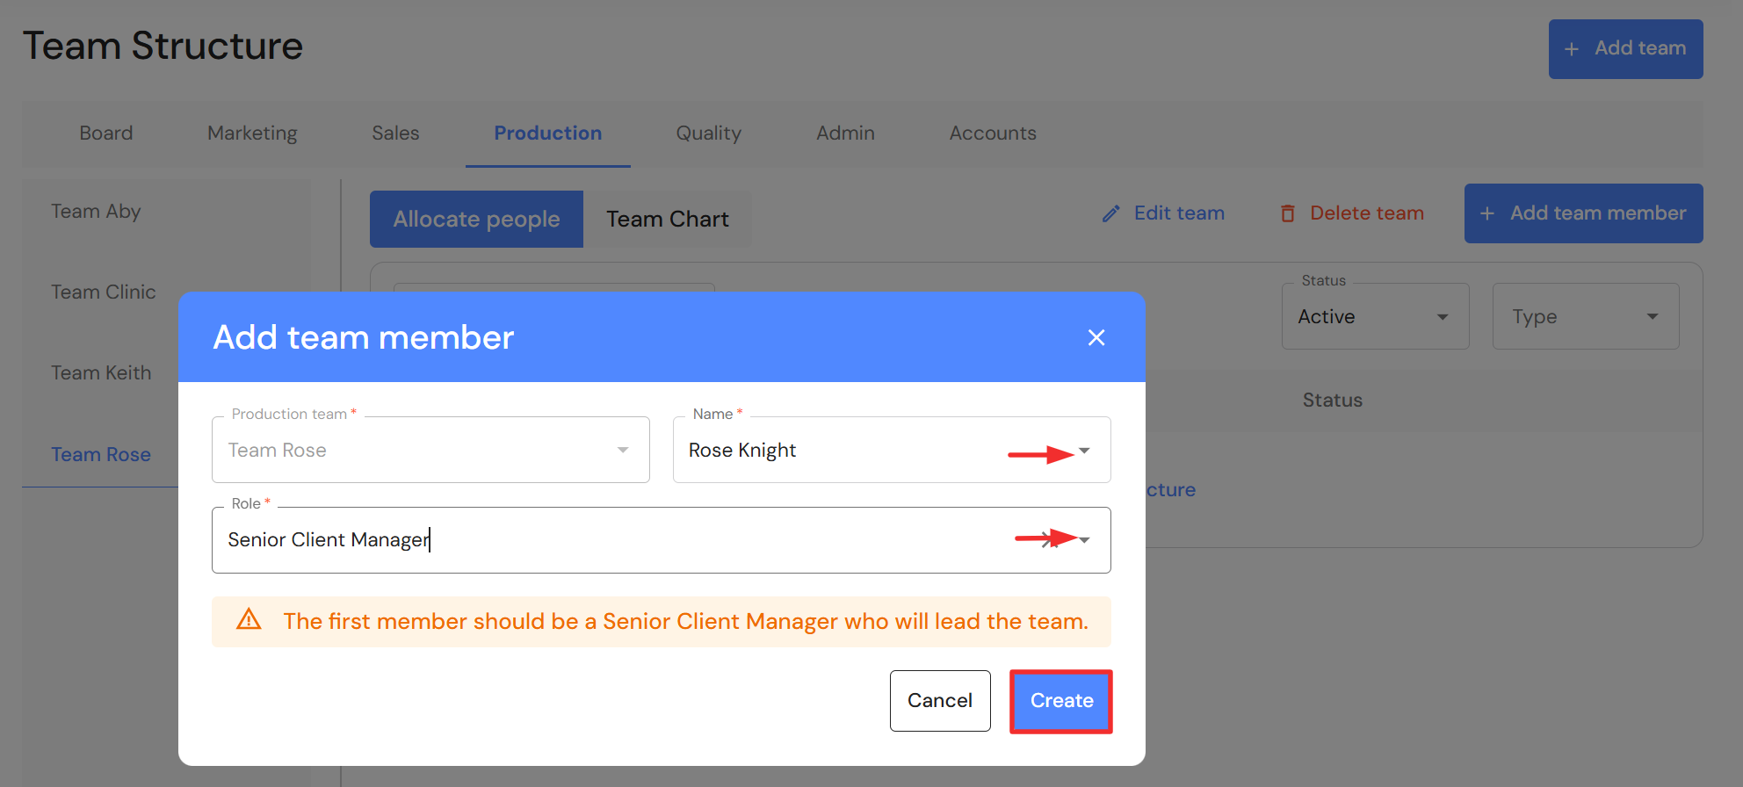Screen dimensions: 1743x787
Task: Switch to the Marketing tab
Action: (x=252, y=134)
